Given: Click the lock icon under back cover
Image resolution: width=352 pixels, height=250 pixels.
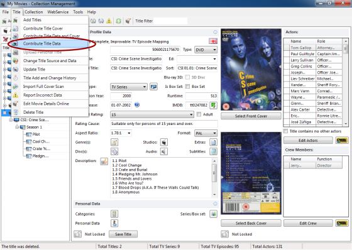Looking at the screenshot, I should coord(225,234).
